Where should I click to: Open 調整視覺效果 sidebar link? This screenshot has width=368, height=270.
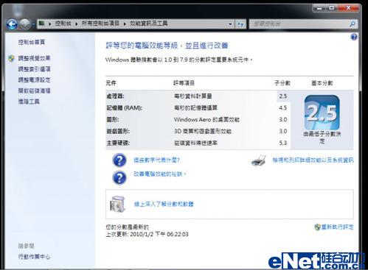(34, 58)
